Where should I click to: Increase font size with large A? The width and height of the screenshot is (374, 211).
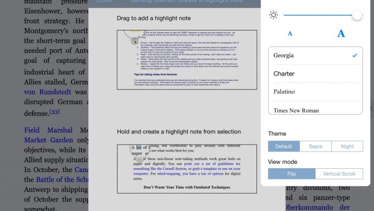coord(341,33)
